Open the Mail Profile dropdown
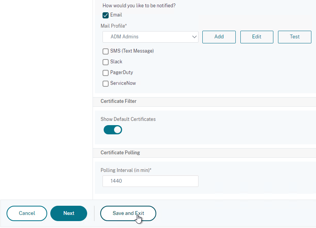The width and height of the screenshot is (316, 228). pos(151,37)
